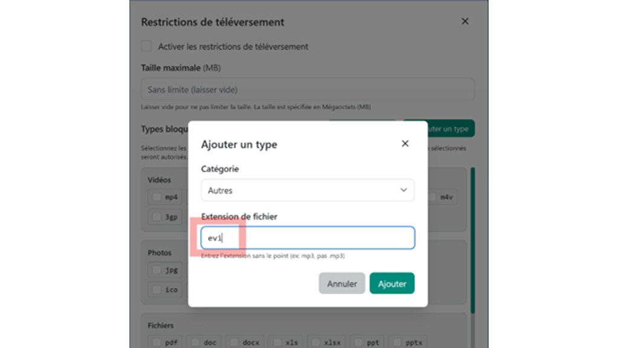Viewport: 619px width, 348px height.
Task: Check the ico photo extension
Action: tap(156, 289)
